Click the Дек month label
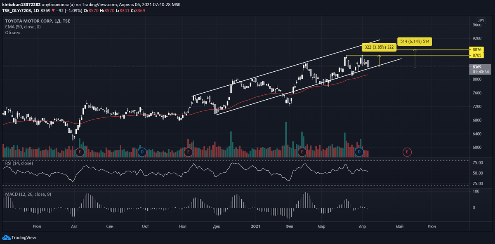495x244 pixels. (217, 226)
